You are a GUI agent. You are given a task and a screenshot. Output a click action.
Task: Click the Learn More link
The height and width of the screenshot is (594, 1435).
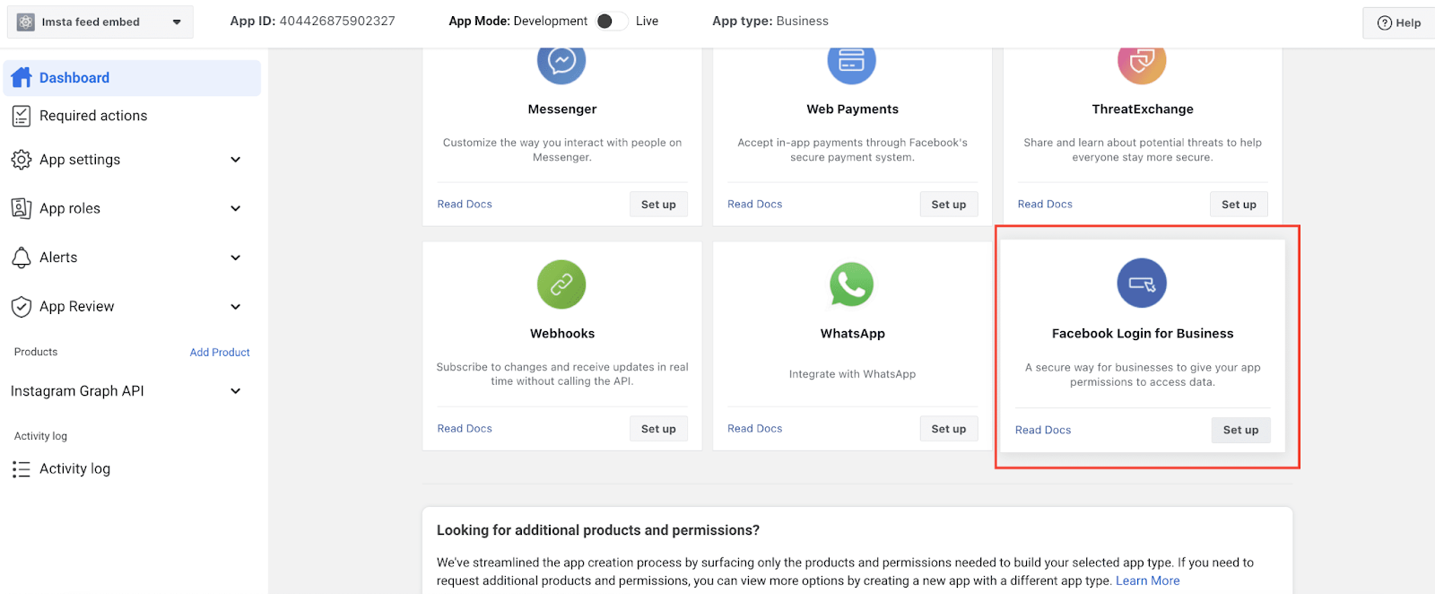[1147, 581]
